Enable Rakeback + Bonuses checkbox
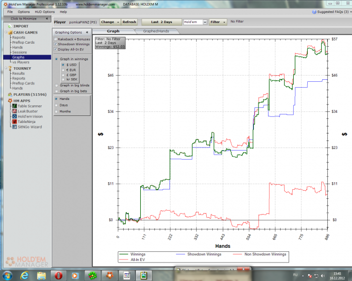Screen dimensions: 352x281 [x=55, y=39]
